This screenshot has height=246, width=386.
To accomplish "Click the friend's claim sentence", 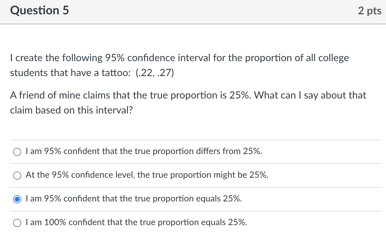I will tap(187, 95).
